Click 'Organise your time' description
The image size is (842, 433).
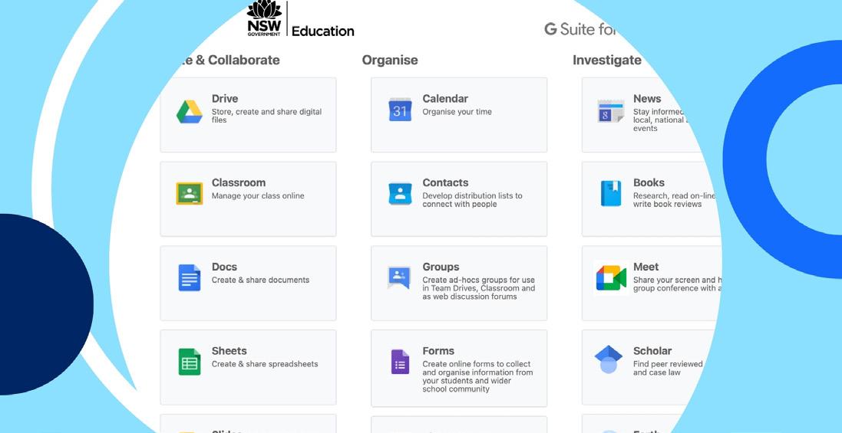[457, 112]
